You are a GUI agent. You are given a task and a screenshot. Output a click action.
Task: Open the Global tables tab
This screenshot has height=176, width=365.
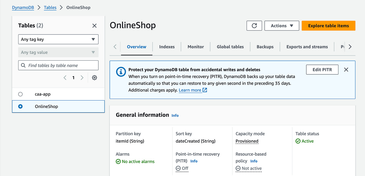(x=230, y=47)
